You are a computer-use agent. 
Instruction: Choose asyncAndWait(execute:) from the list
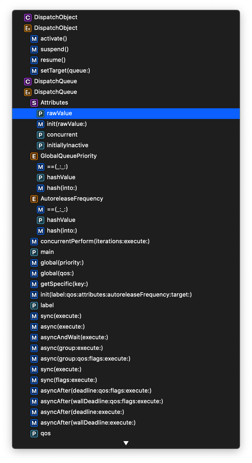click(x=126, y=337)
